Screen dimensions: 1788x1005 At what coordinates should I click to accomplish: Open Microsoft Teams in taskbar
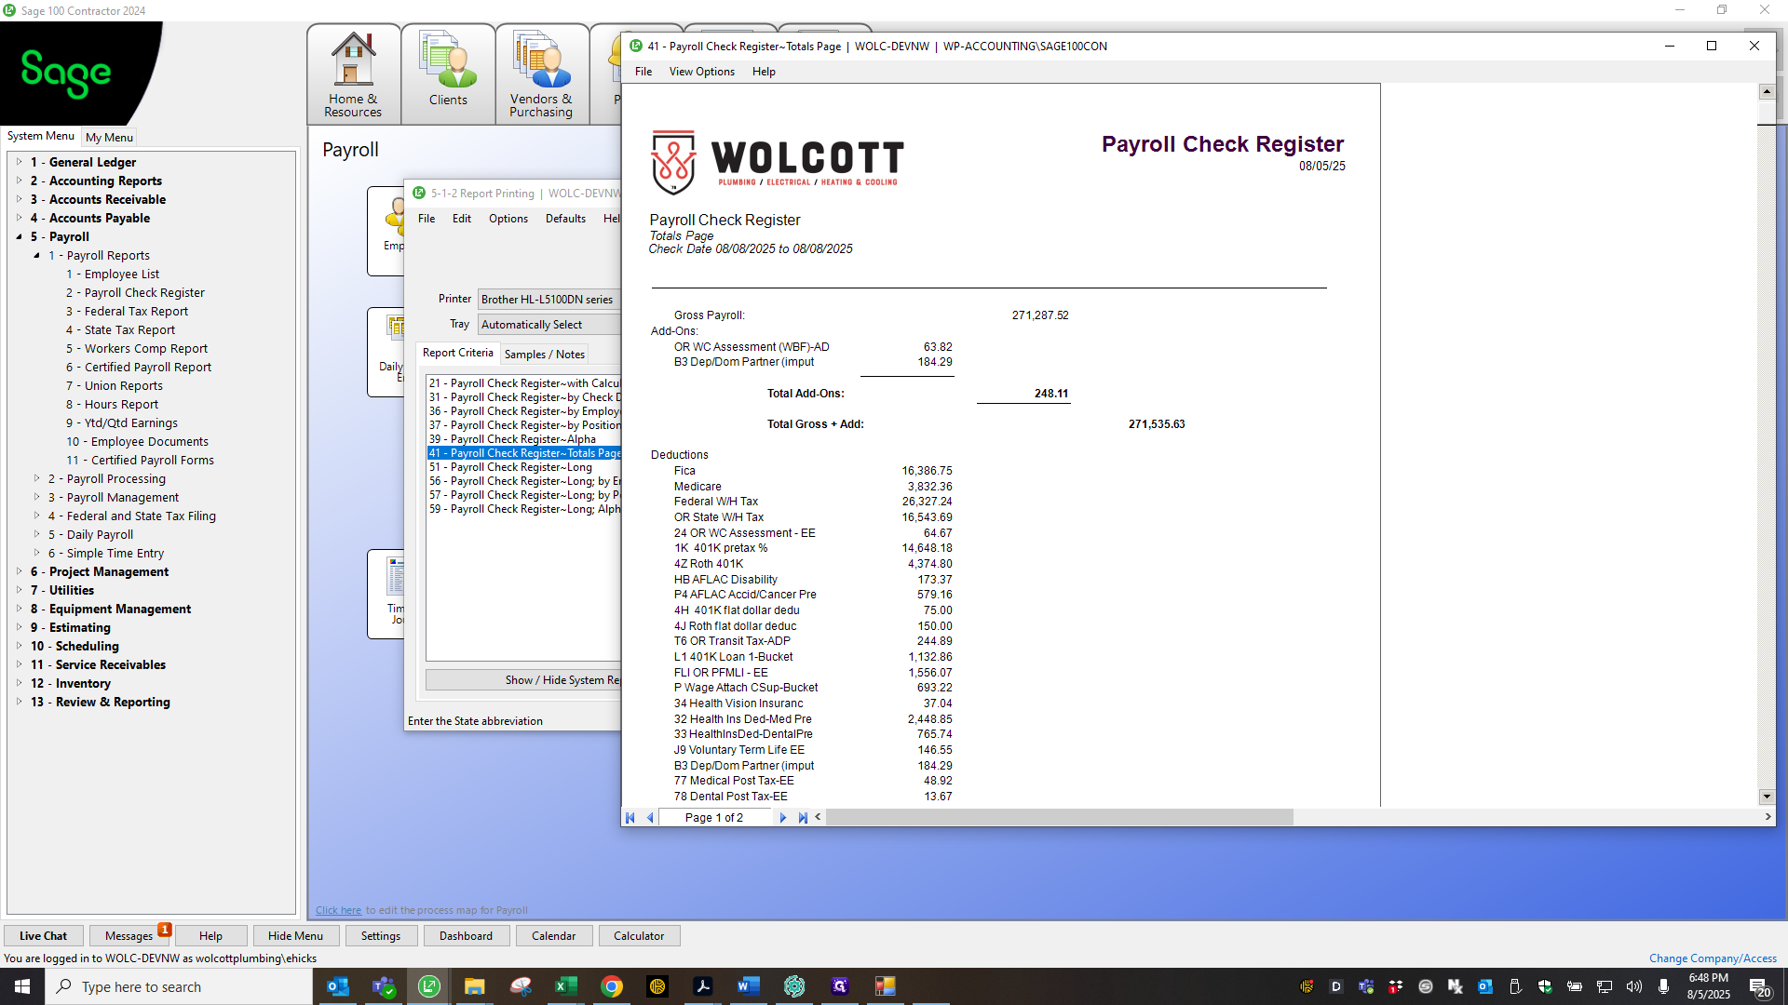point(384,986)
